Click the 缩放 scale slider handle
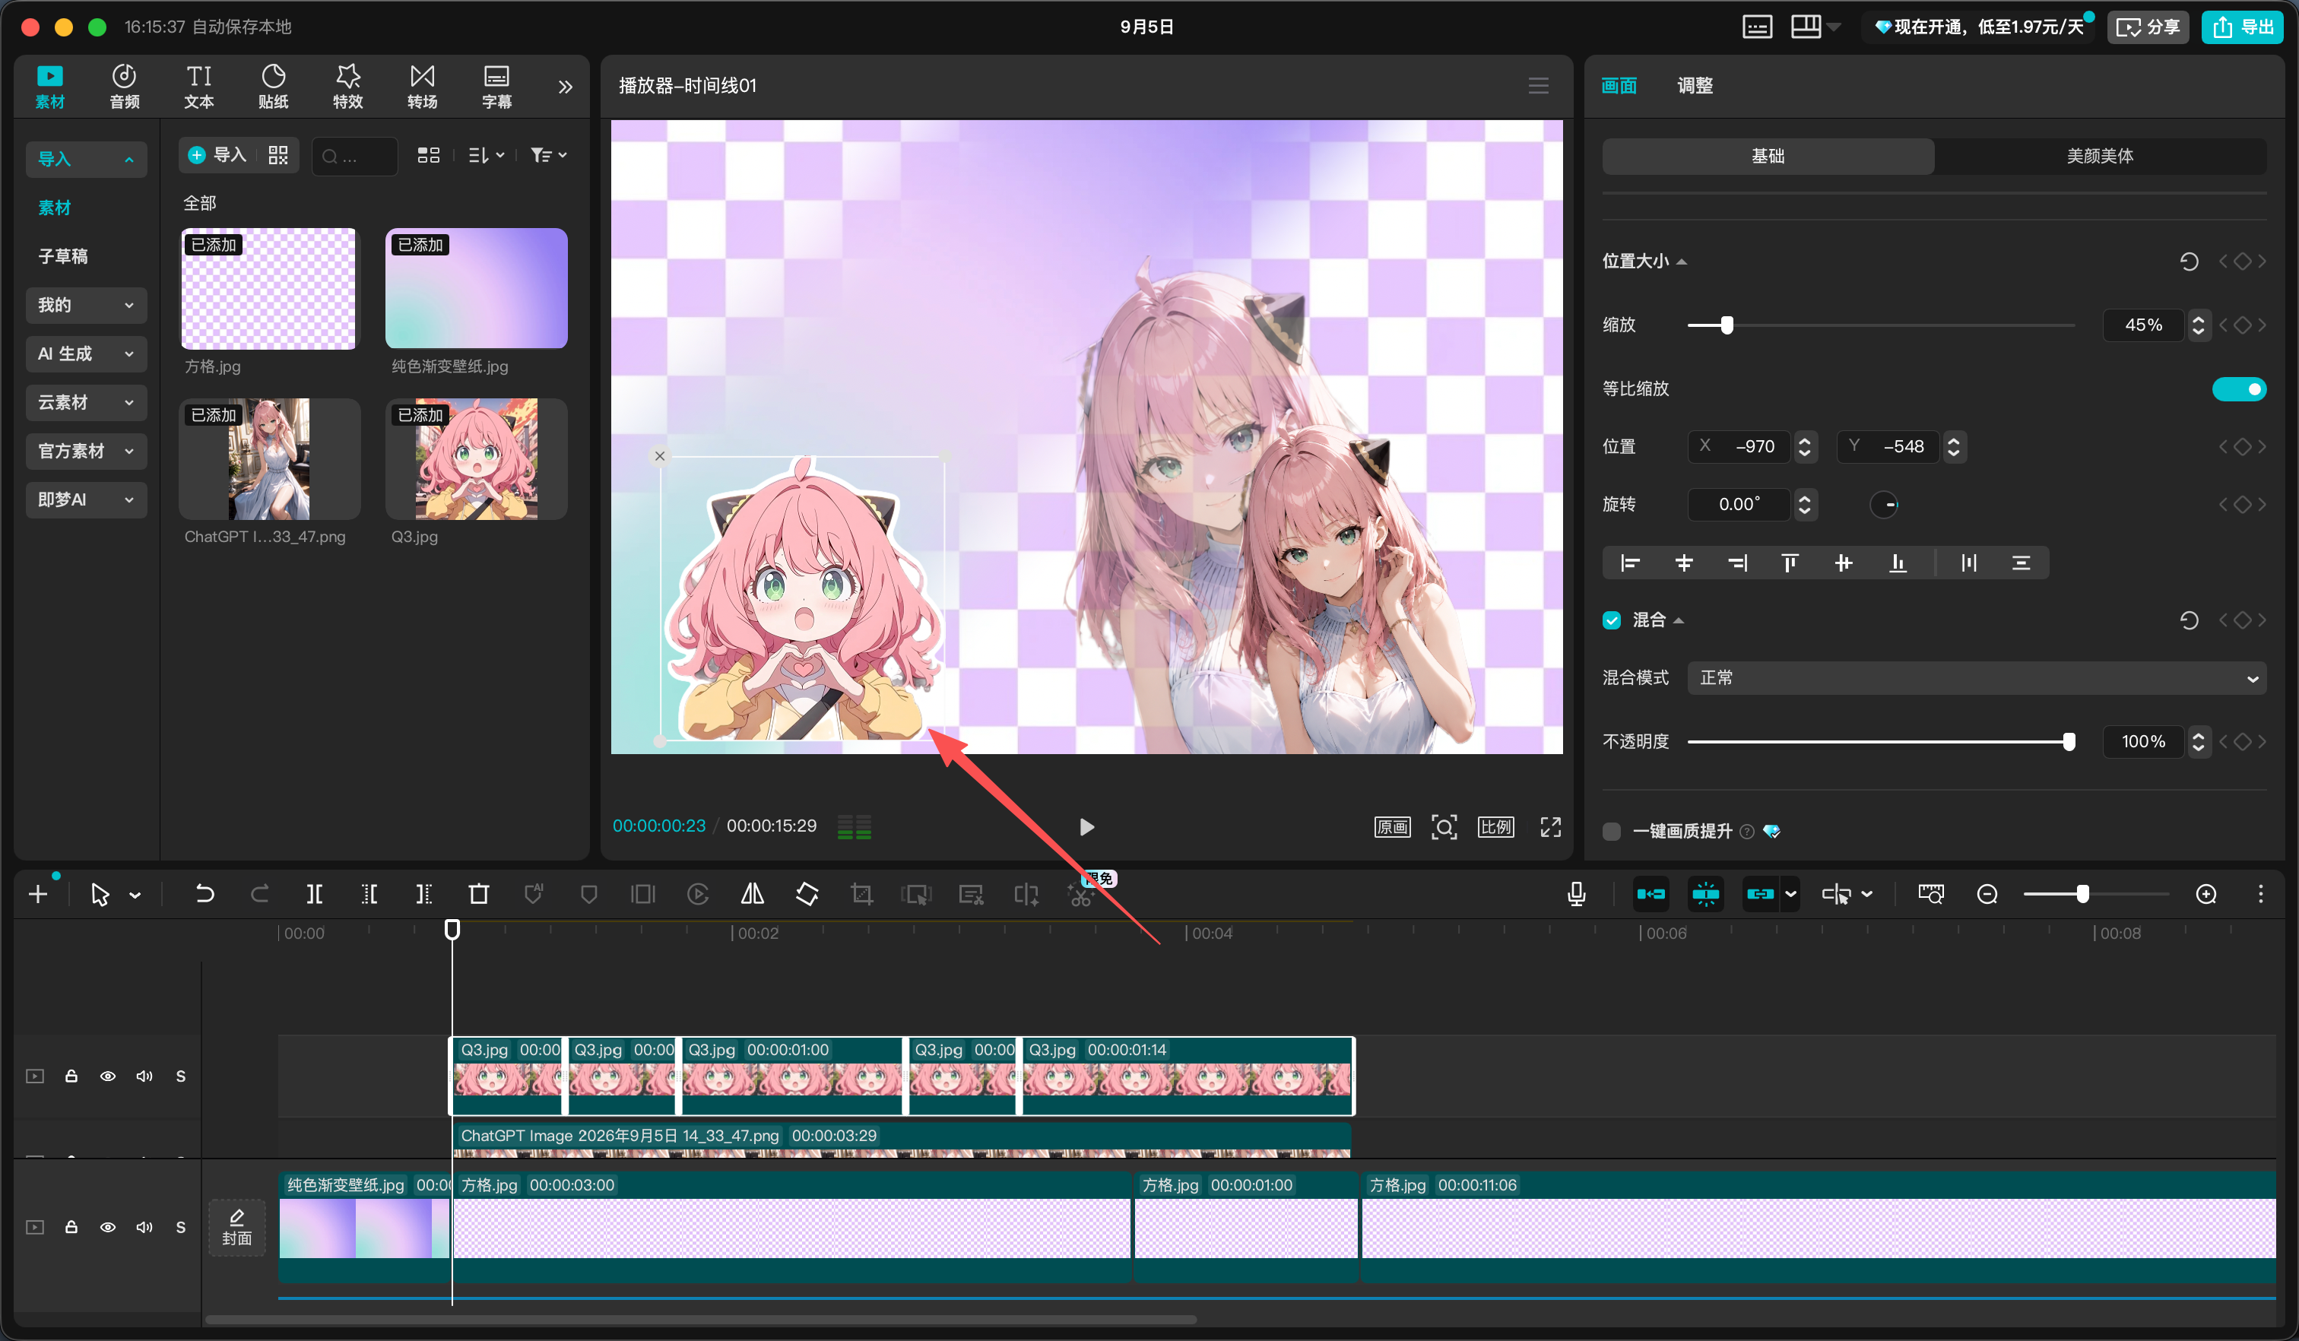 click(x=1726, y=325)
